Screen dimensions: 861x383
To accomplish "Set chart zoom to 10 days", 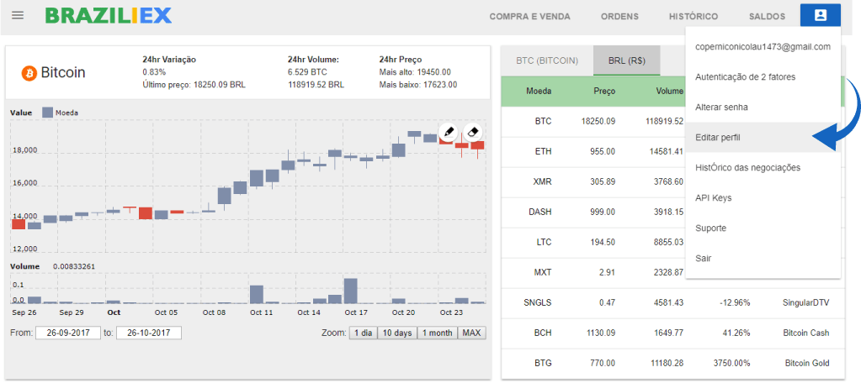I will [x=397, y=333].
